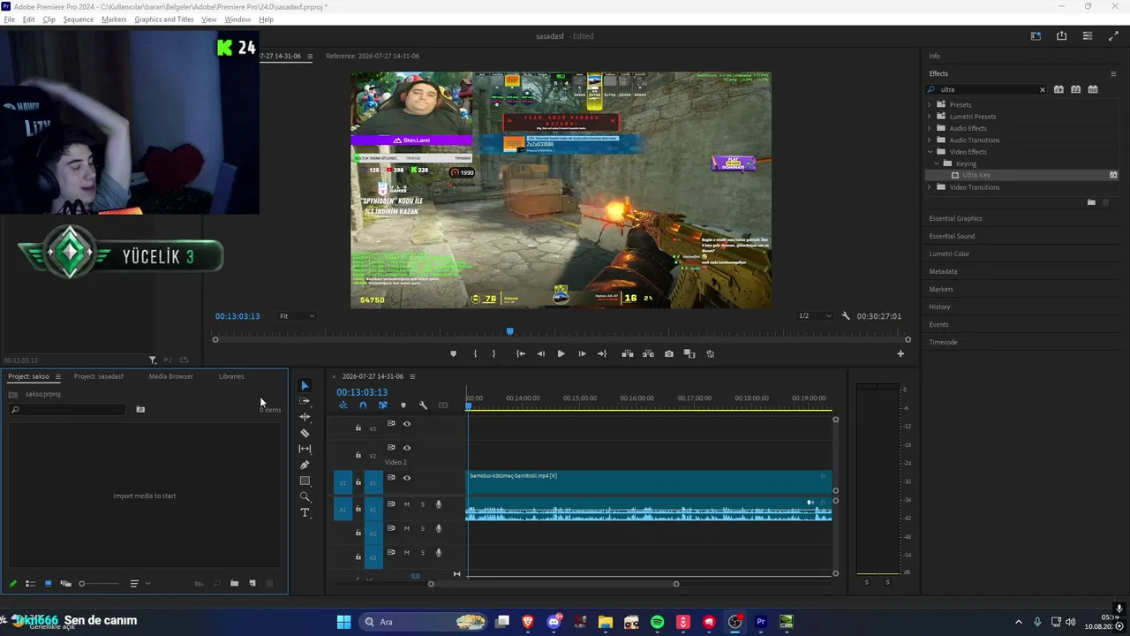Open the History panel
Image resolution: width=1130 pixels, height=636 pixels.
point(939,307)
